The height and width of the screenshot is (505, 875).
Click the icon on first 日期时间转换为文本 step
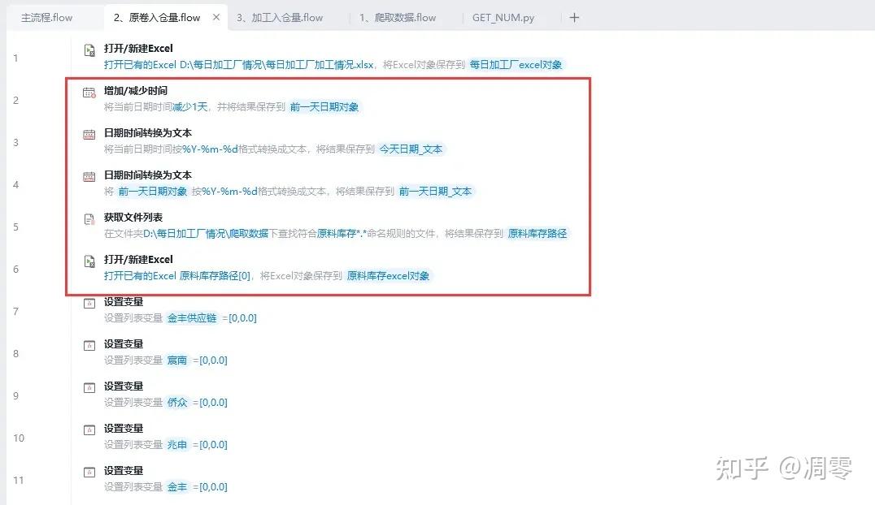tap(89, 136)
